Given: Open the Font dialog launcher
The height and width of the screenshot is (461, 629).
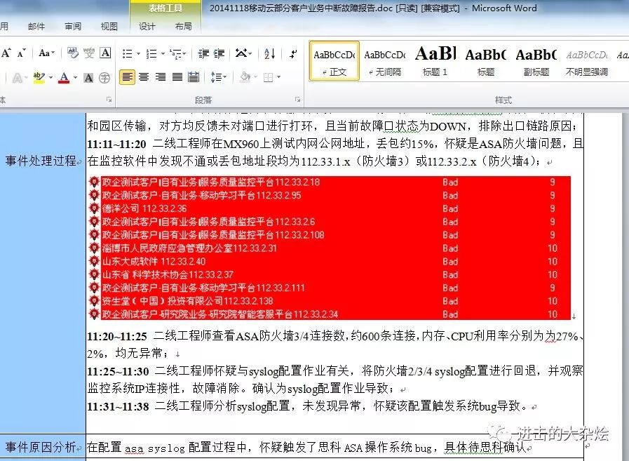Looking at the screenshot, I should coord(109,99).
